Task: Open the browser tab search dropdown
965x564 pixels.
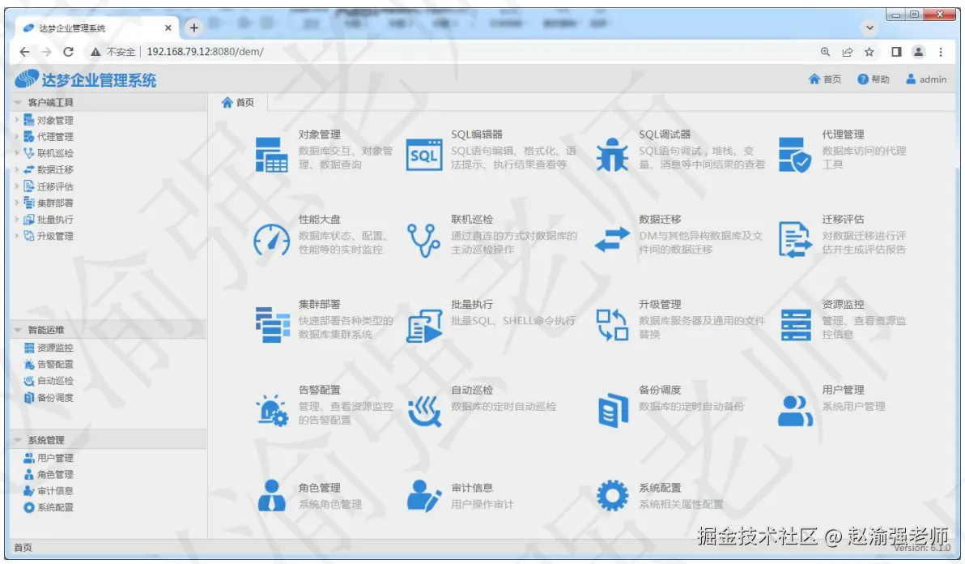Action: (869, 28)
